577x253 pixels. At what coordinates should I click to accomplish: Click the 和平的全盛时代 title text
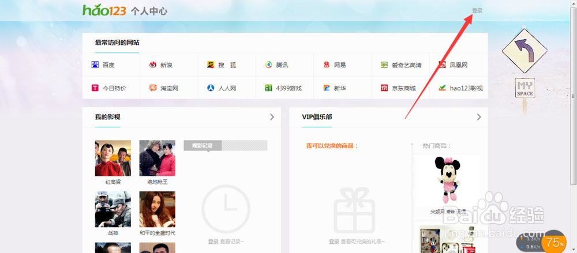click(x=157, y=233)
